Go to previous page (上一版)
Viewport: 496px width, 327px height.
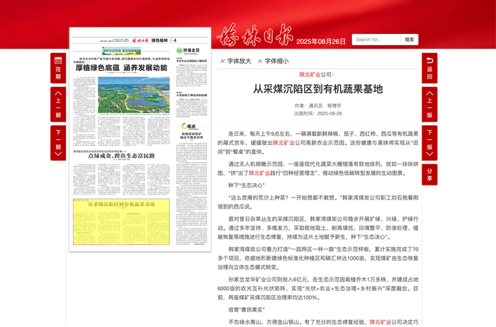pyautogui.click(x=429, y=104)
